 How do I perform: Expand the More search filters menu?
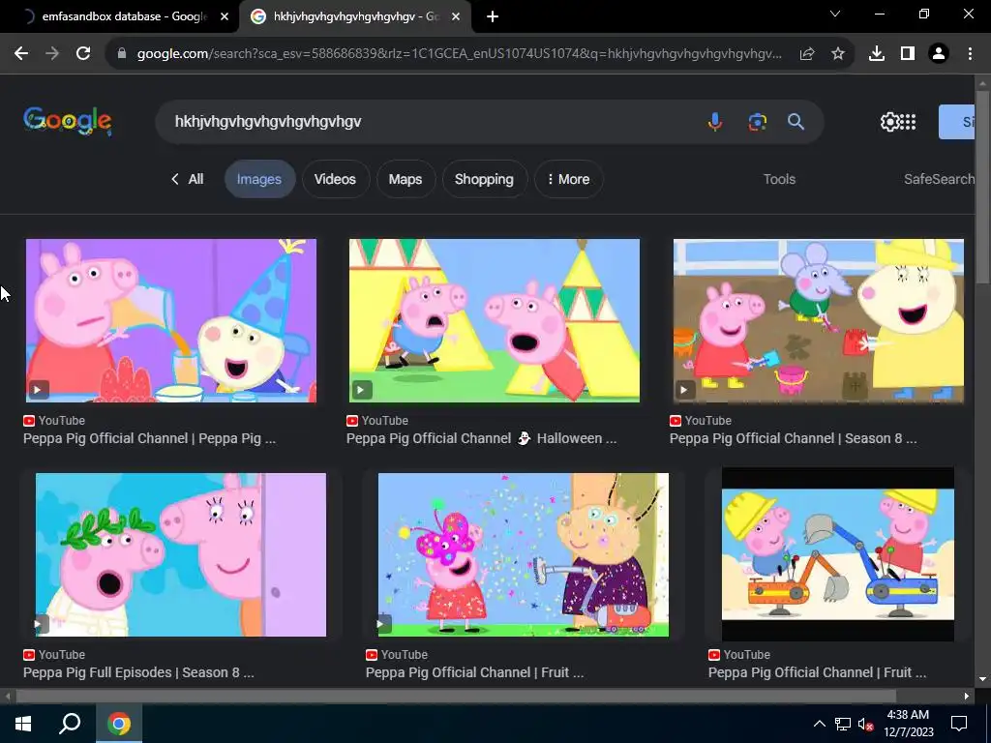[x=568, y=179]
